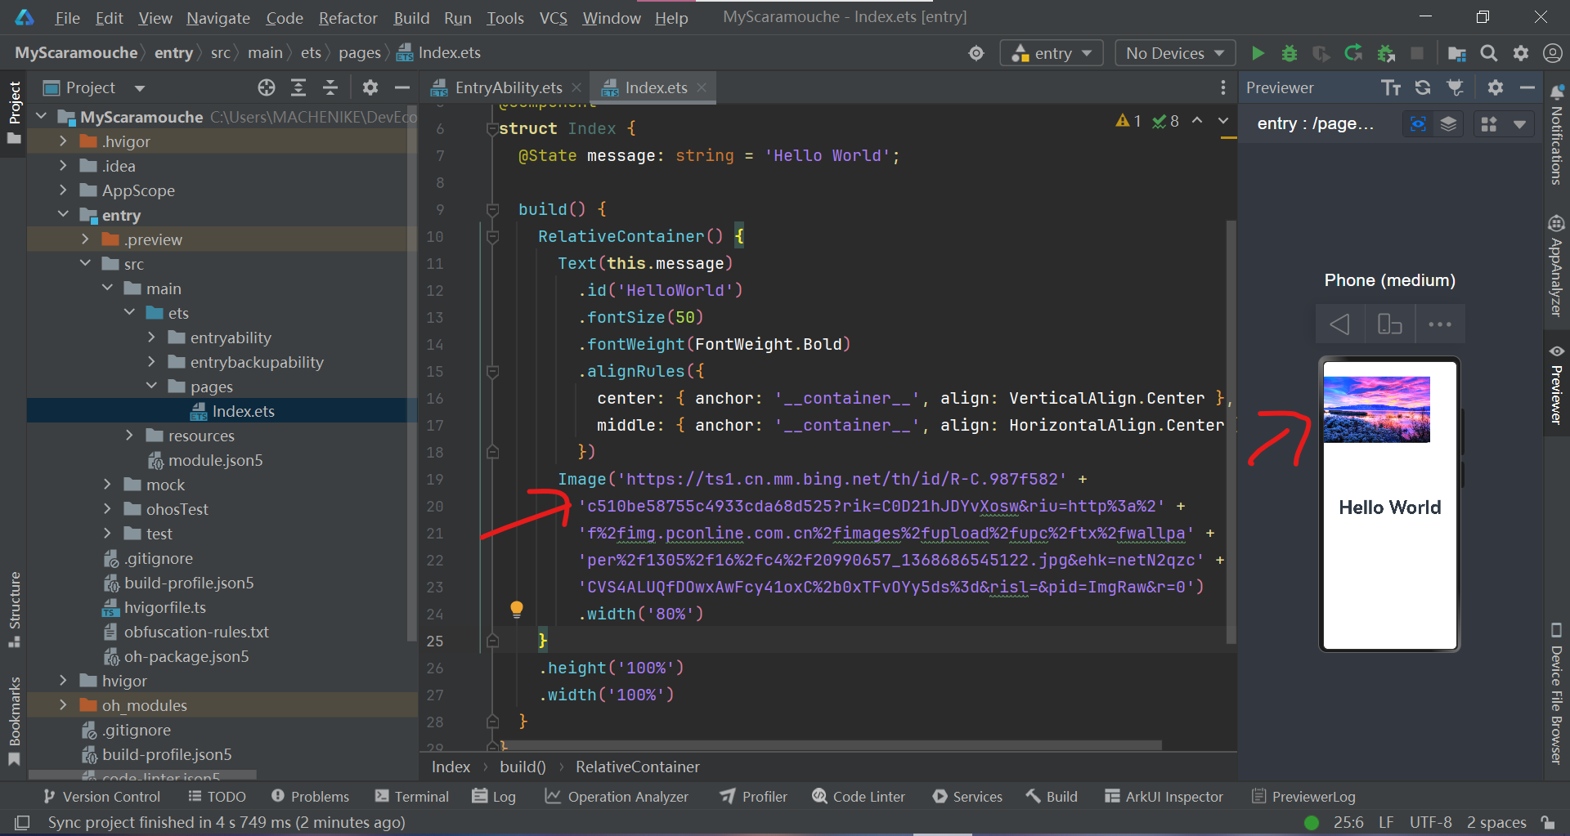Toggle Notifications side panel

point(1556,135)
